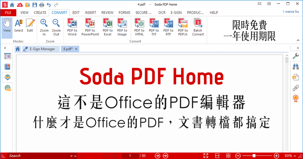Image resolution: width=303 pixels, height=159 pixels.
Task: Collapse the right sidebar panel
Action: (x=298, y=48)
